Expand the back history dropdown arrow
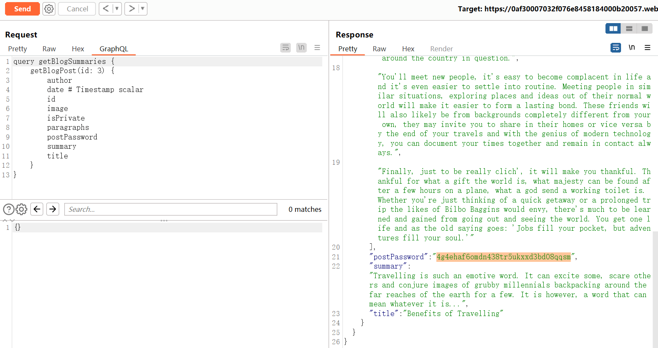This screenshot has width=658, height=348. click(x=117, y=9)
